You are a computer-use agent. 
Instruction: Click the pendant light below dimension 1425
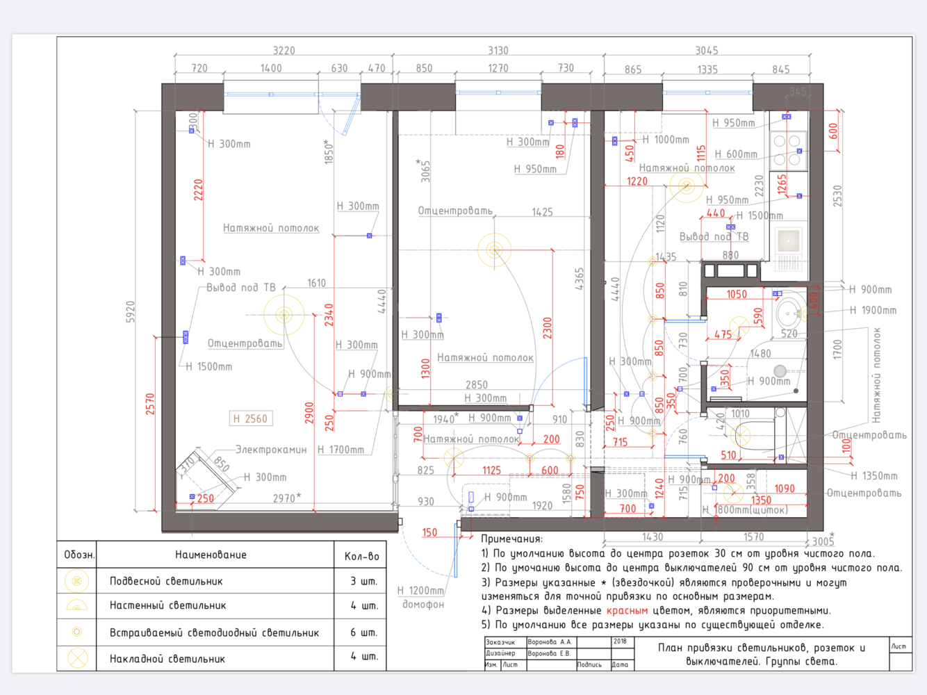pos(495,249)
